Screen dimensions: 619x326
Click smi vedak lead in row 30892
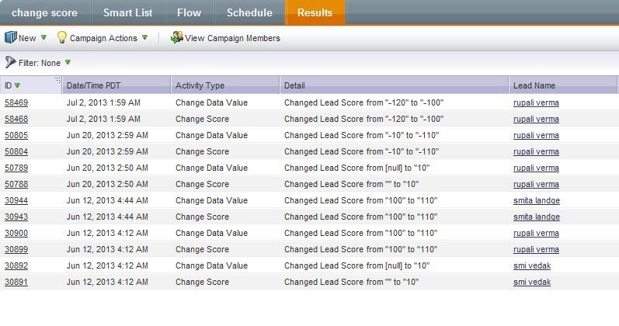pyautogui.click(x=531, y=265)
